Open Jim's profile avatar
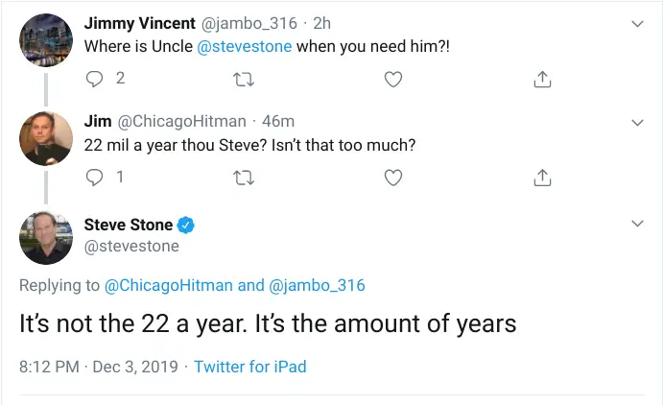Image resolution: width=663 pixels, height=405 pixels. tap(46, 139)
